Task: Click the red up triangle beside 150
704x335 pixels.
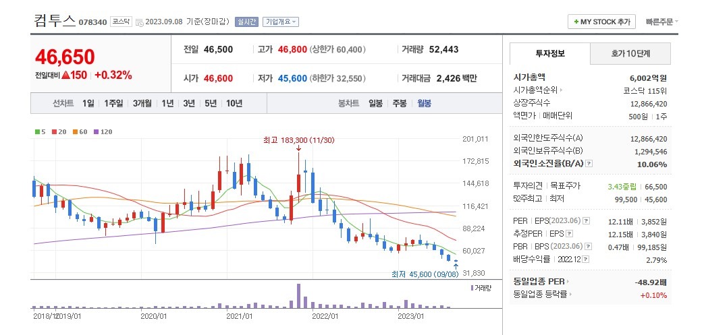Action: click(65, 75)
